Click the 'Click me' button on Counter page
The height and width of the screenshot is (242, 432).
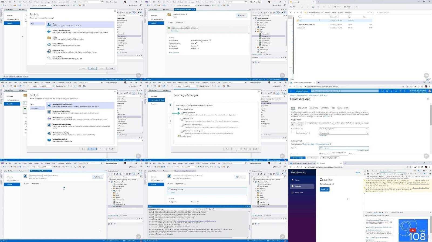pos(325,189)
